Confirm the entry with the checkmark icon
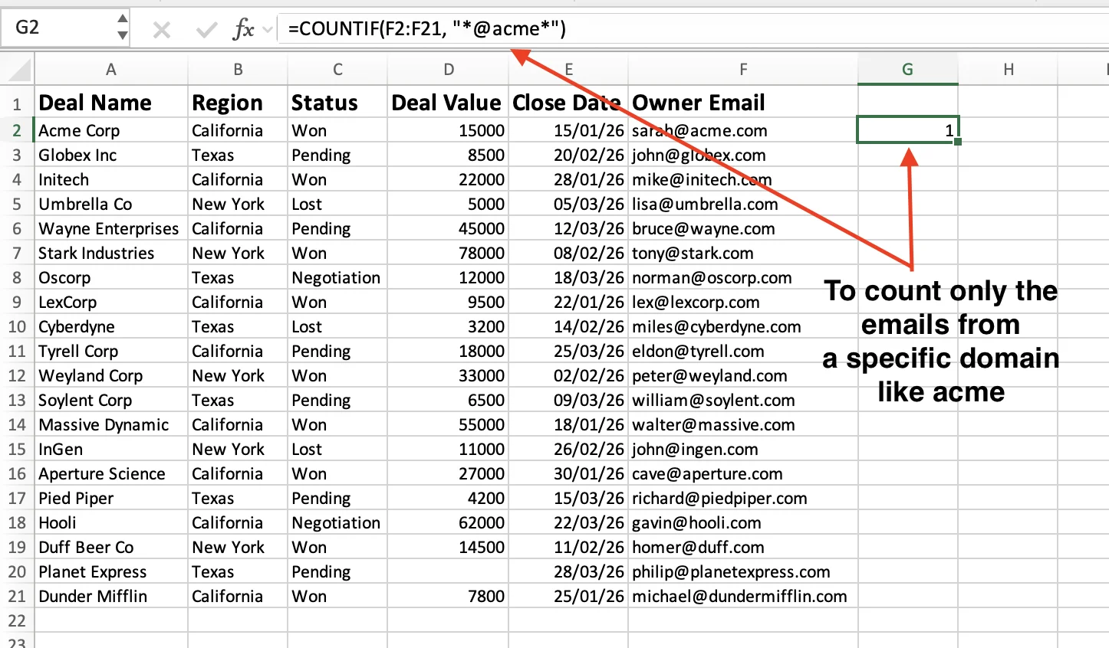Viewport: 1109px width, 648px height. coord(206,30)
